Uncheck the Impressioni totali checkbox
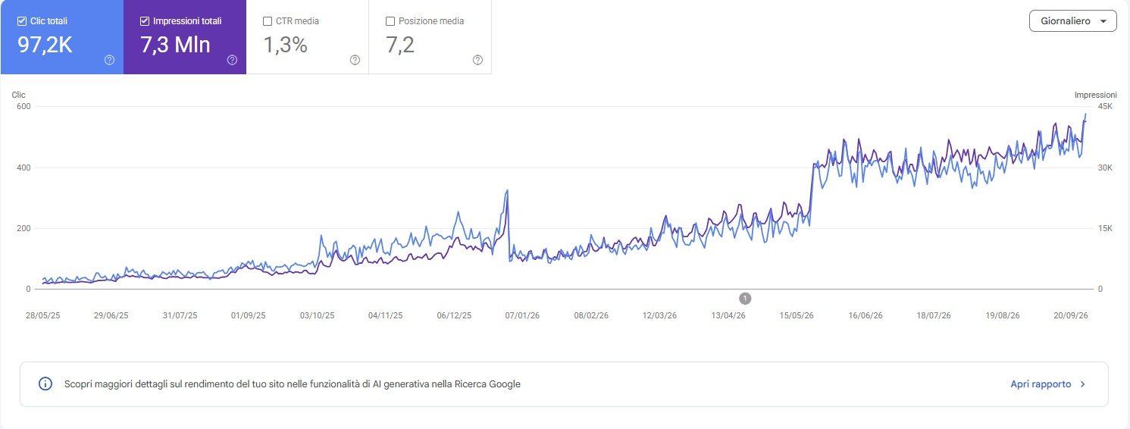 (x=145, y=21)
